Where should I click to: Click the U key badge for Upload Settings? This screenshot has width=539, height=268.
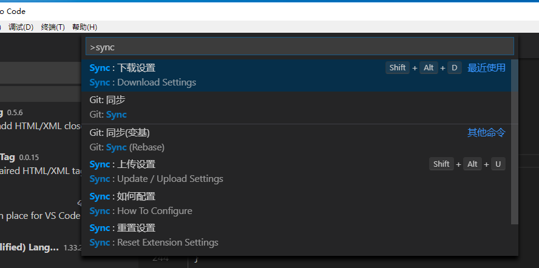[498, 164]
